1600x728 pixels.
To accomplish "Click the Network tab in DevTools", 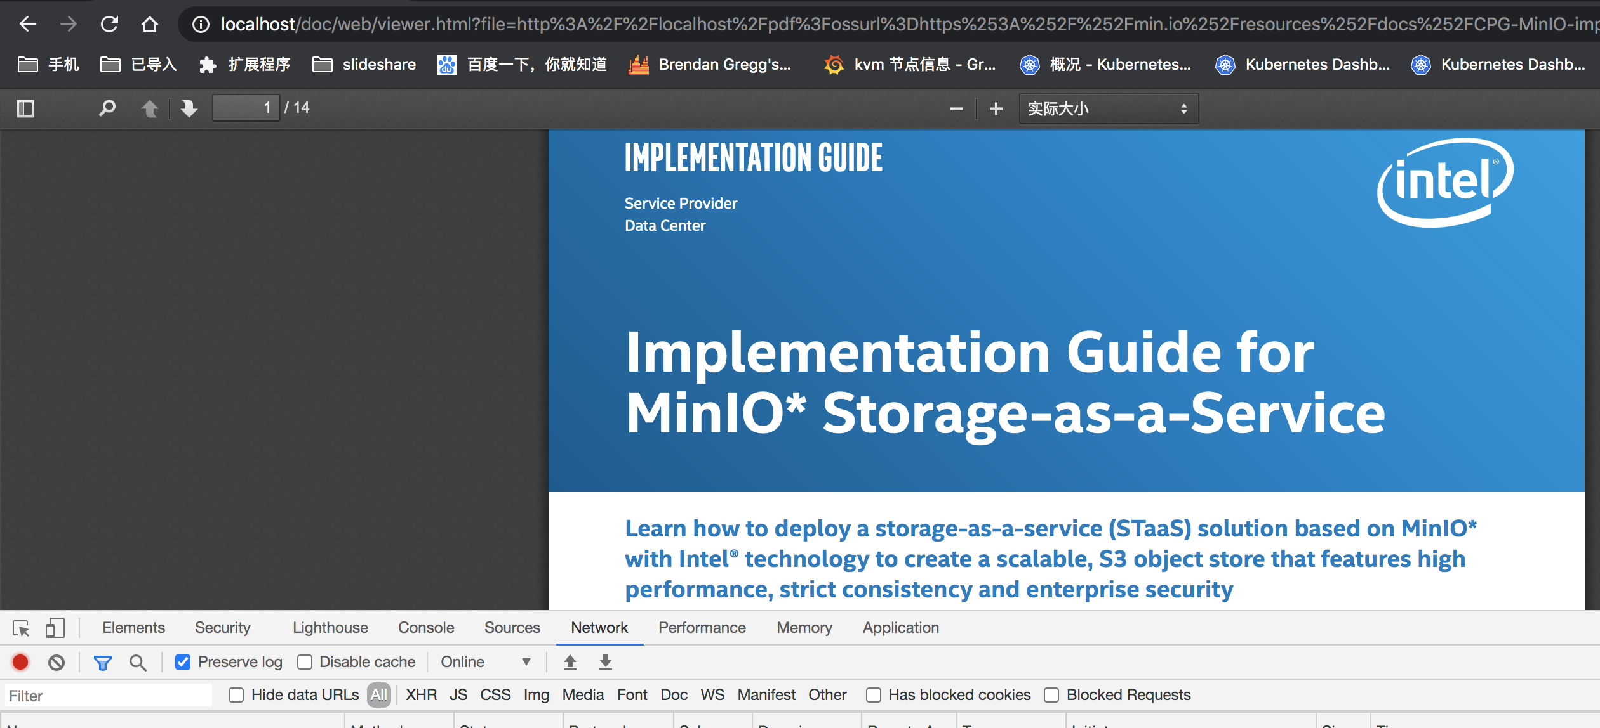I will click(x=600, y=627).
